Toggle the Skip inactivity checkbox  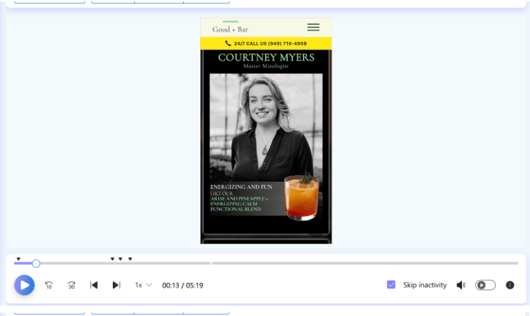pyautogui.click(x=391, y=285)
